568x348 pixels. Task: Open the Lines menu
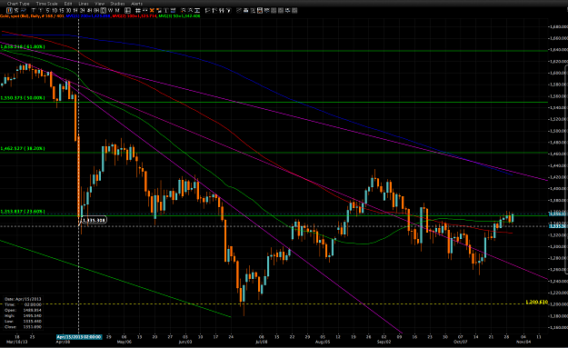tap(84, 4)
